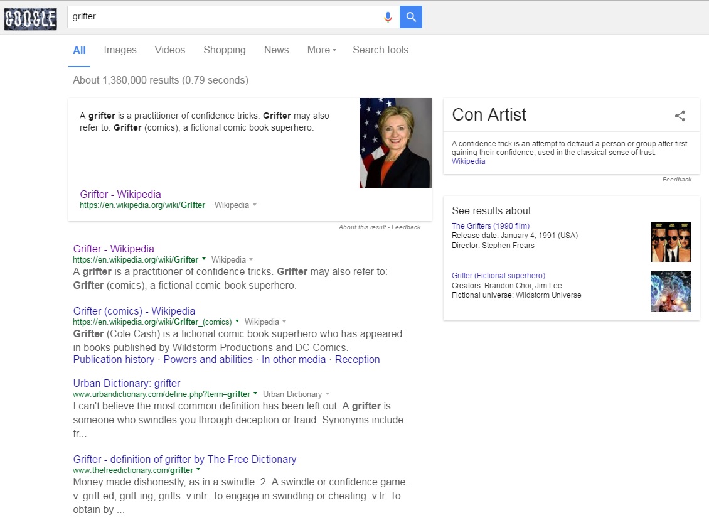Jump to Publication history sitelink
This screenshot has height=520, width=709.
click(114, 359)
